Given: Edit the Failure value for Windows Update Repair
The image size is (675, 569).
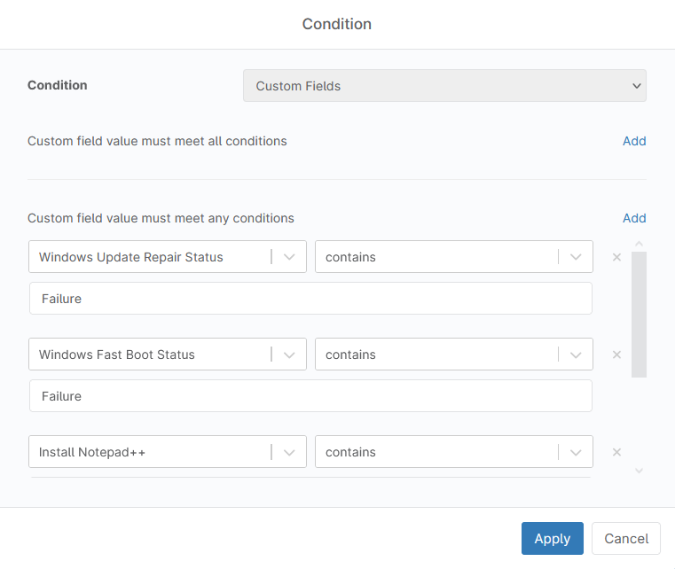Looking at the screenshot, I should (310, 299).
